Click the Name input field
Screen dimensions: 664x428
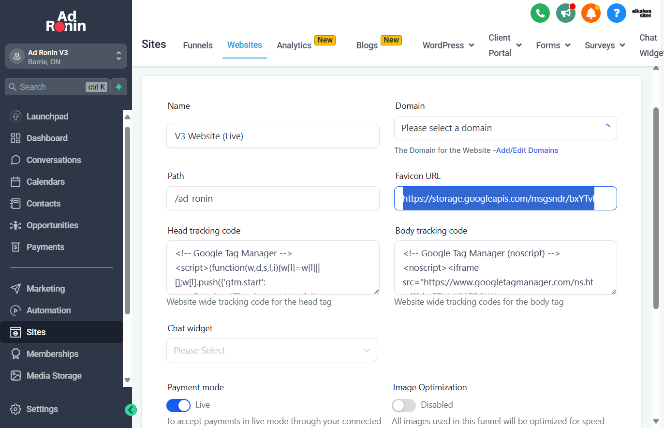tap(273, 136)
